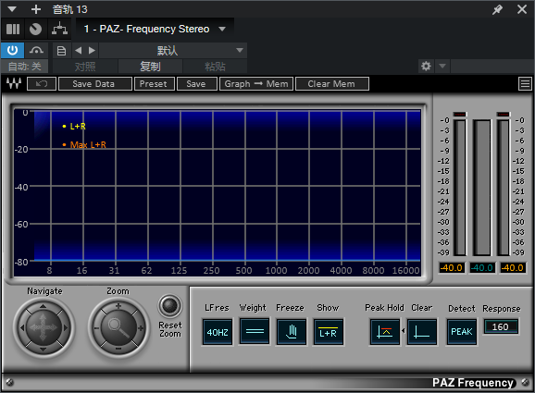Click the right peak readout -40.0

[x=513, y=268]
